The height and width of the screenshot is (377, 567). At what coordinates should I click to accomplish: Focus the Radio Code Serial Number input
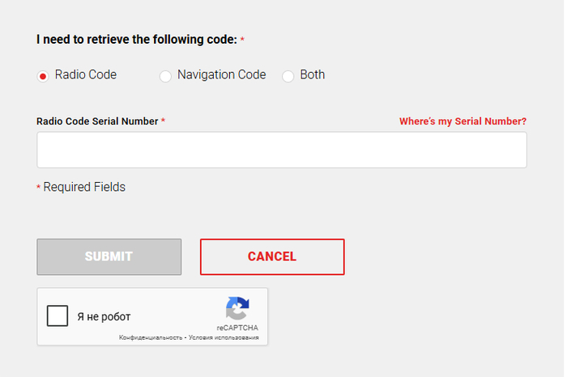coord(281,150)
